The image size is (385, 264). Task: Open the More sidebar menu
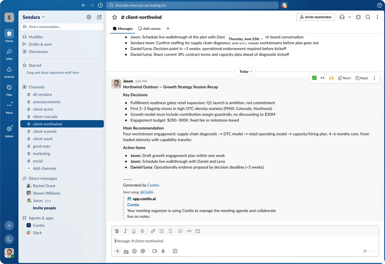click(9, 108)
